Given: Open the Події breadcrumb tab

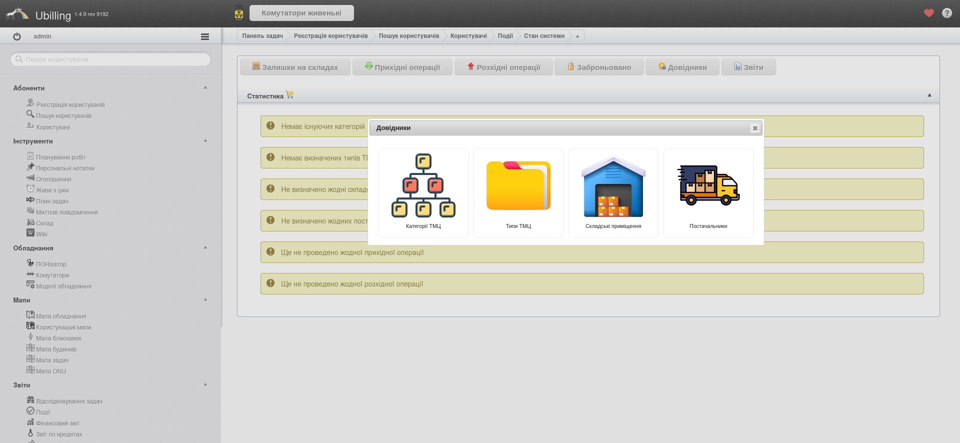Looking at the screenshot, I should (x=505, y=36).
